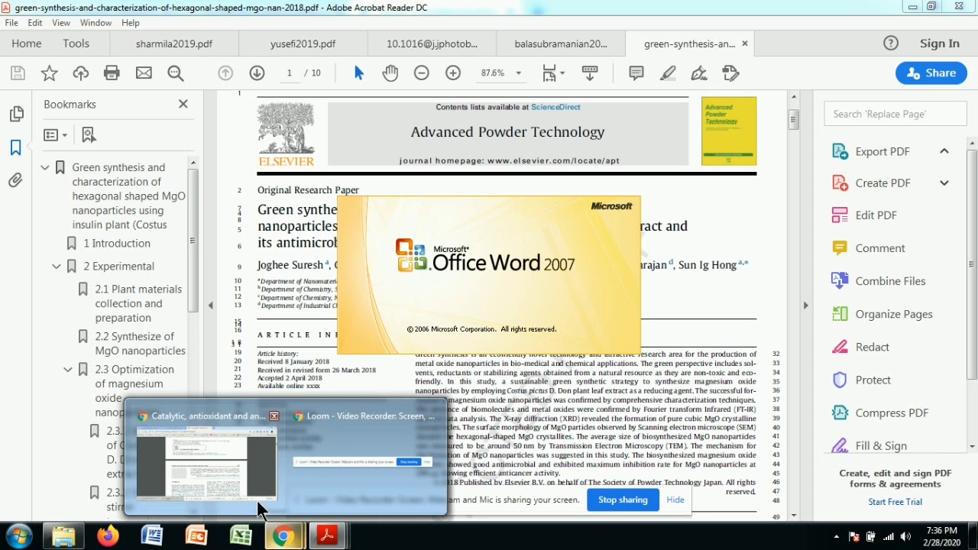Viewport: 978px width, 550px height.
Task: Click the find bookmark icon in the Bookmarks panel
Action: click(x=89, y=135)
